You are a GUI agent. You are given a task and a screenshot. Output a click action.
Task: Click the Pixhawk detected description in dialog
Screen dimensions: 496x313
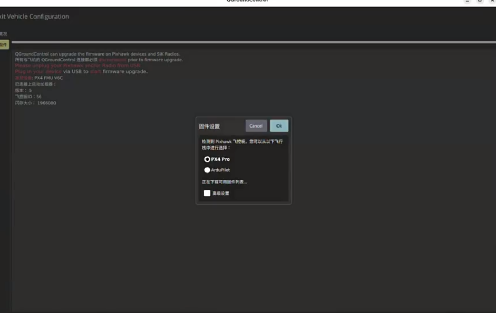point(242,144)
